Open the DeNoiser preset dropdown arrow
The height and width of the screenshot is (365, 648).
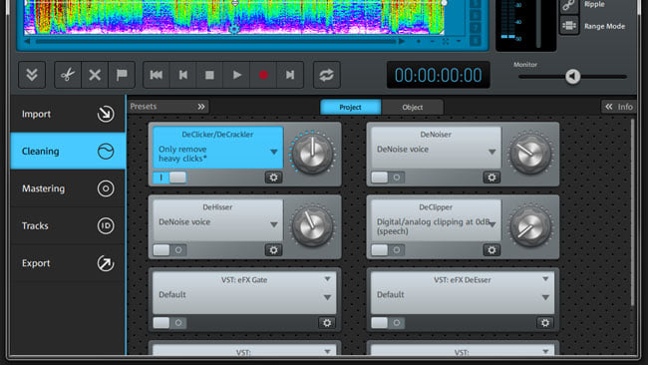point(491,153)
